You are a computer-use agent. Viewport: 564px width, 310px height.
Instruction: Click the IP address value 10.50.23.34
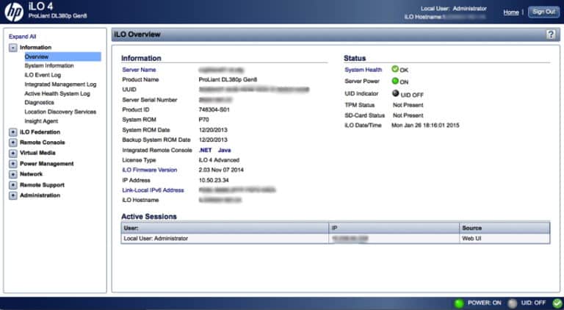214,180
